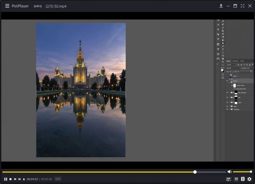Viewport: 255px width, 184px height.
Task: Expand the Light group
Action: 230,102
